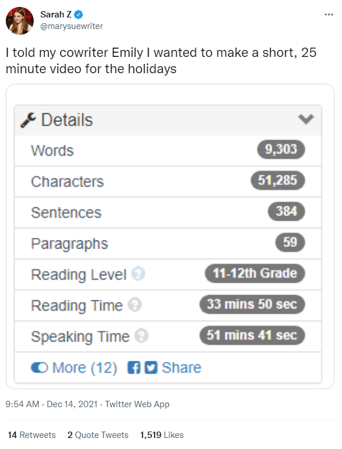The width and height of the screenshot is (342, 449).
Task: View the 1,519 Likes list
Action: pos(161,434)
